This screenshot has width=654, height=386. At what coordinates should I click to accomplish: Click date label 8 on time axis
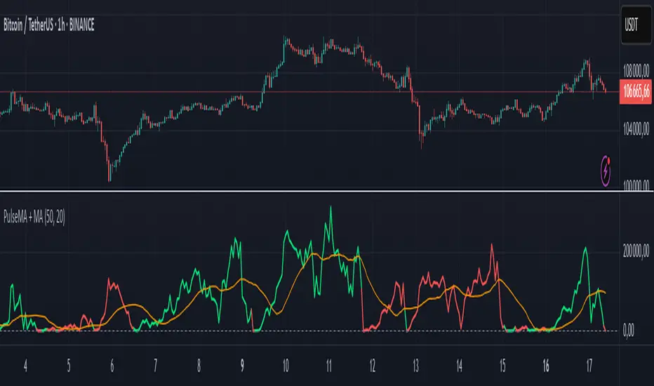coord(199,366)
